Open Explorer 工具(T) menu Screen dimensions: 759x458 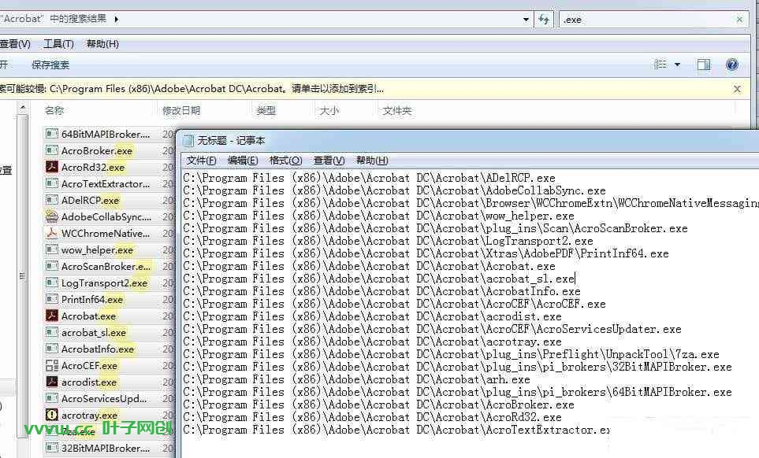58,44
